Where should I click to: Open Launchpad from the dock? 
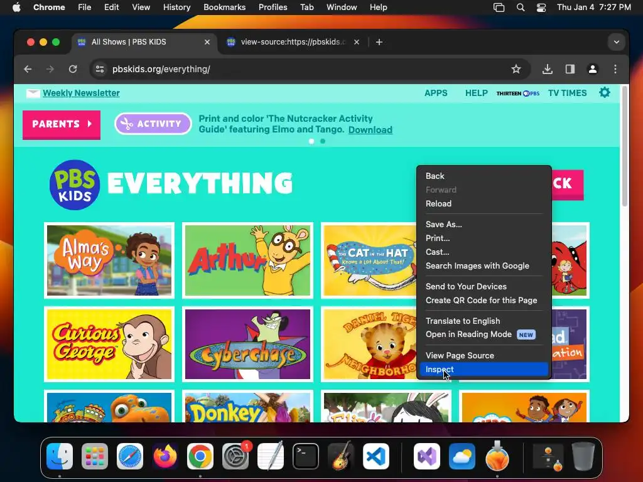click(x=95, y=456)
